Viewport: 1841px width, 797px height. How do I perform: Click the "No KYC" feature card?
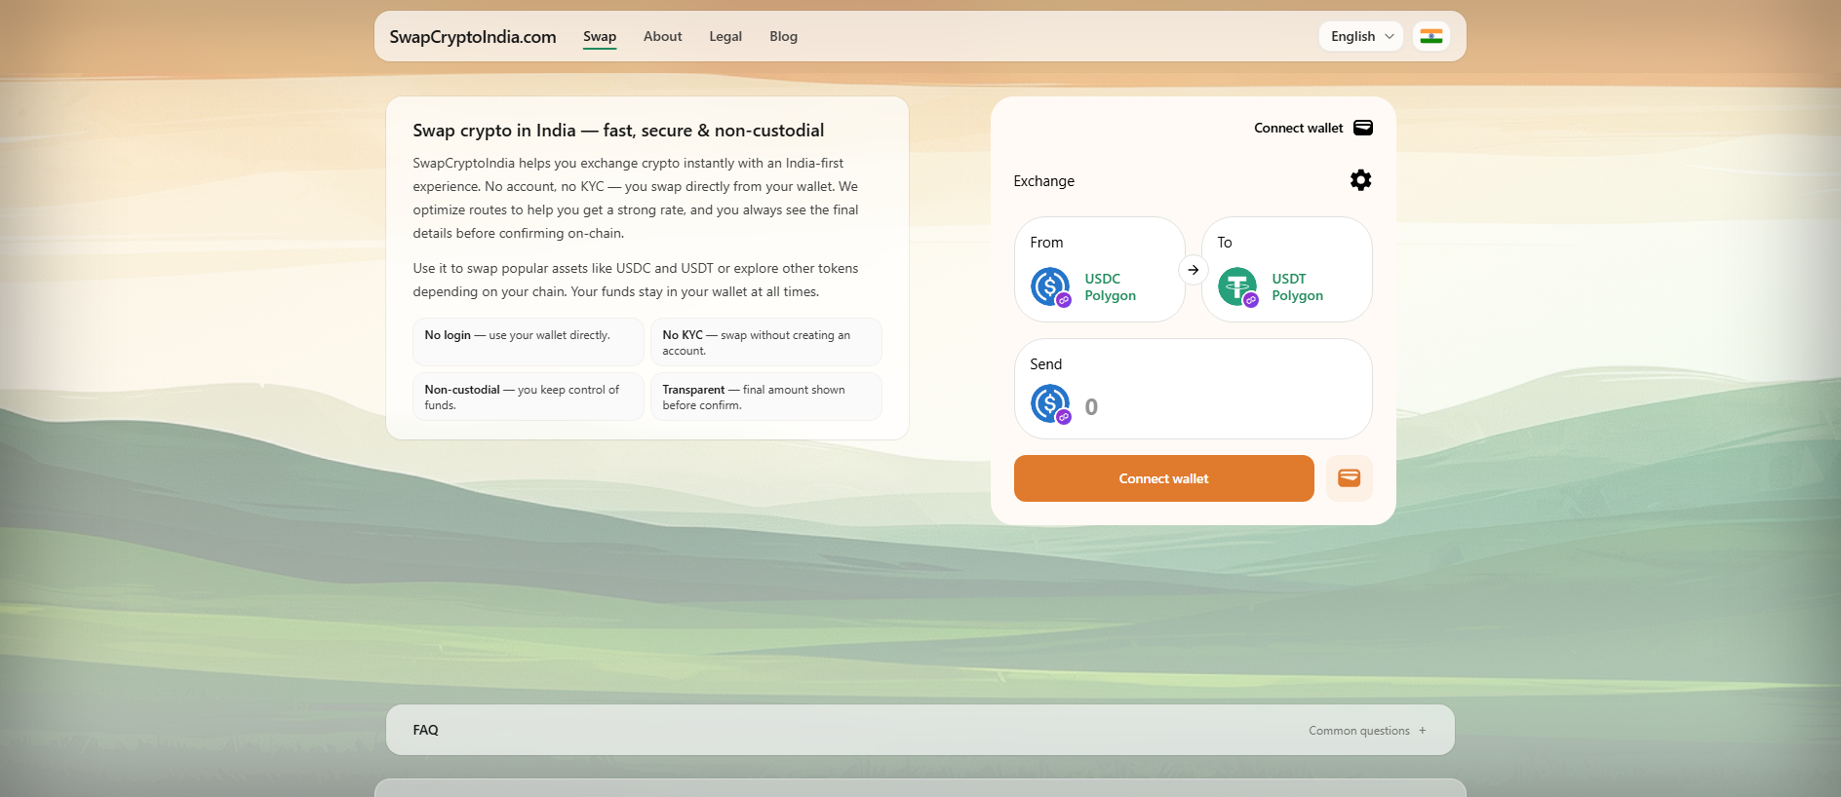click(x=766, y=342)
